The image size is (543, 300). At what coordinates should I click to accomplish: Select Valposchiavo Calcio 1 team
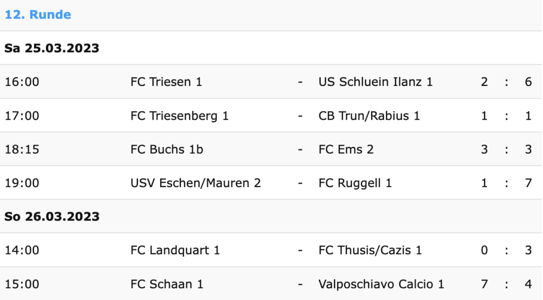(x=381, y=284)
